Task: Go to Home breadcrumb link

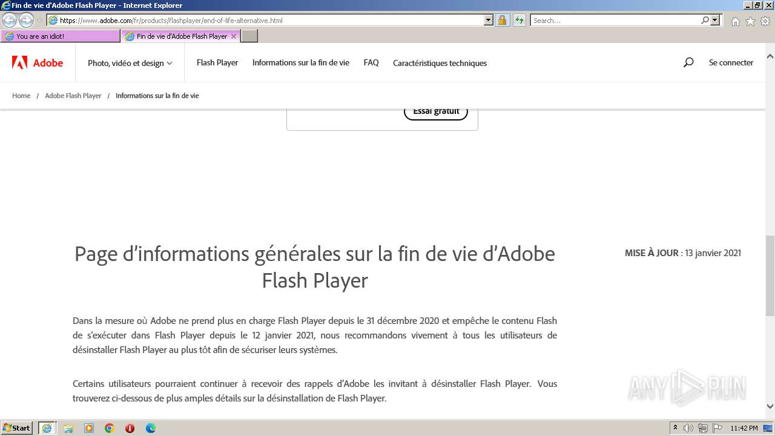Action: click(x=21, y=96)
